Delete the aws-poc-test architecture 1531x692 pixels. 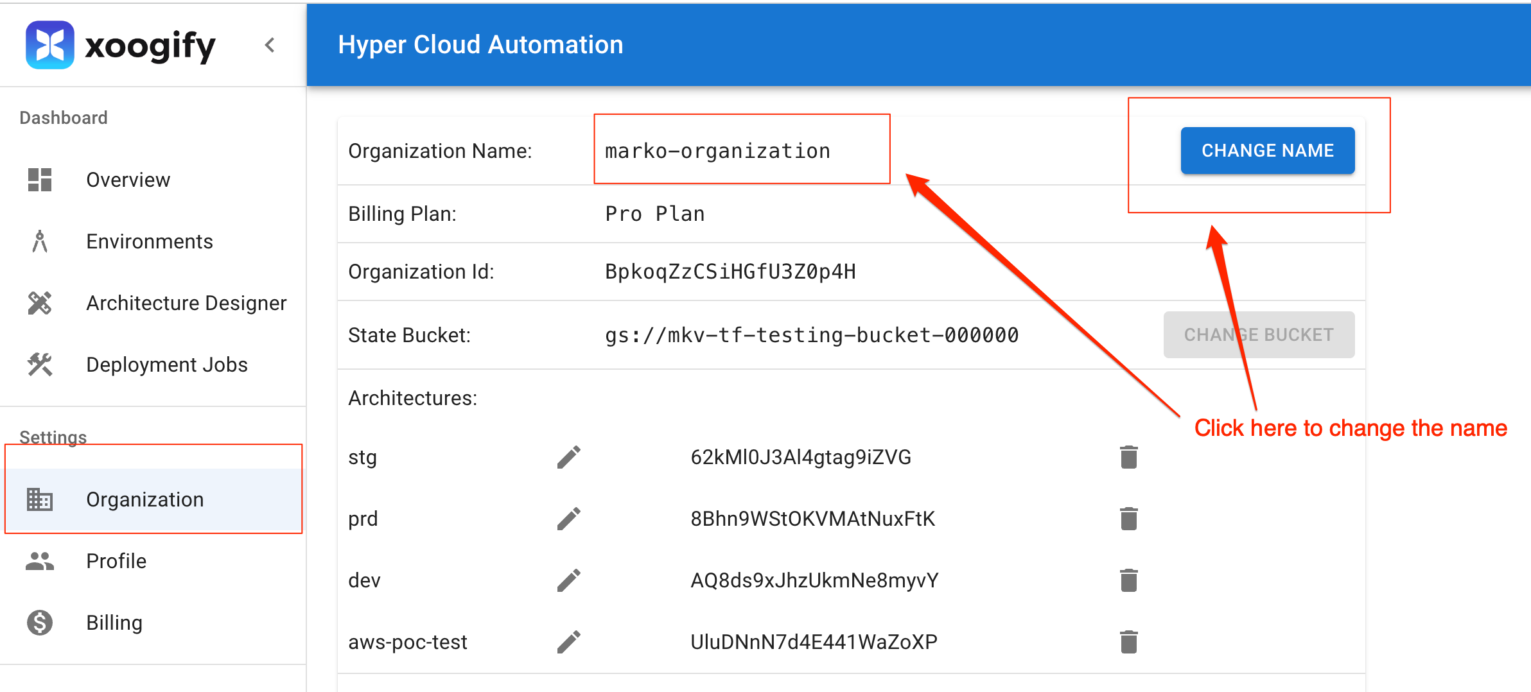point(1128,642)
